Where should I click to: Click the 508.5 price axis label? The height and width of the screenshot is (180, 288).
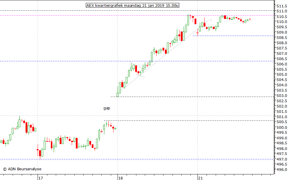pyautogui.click(x=282, y=38)
